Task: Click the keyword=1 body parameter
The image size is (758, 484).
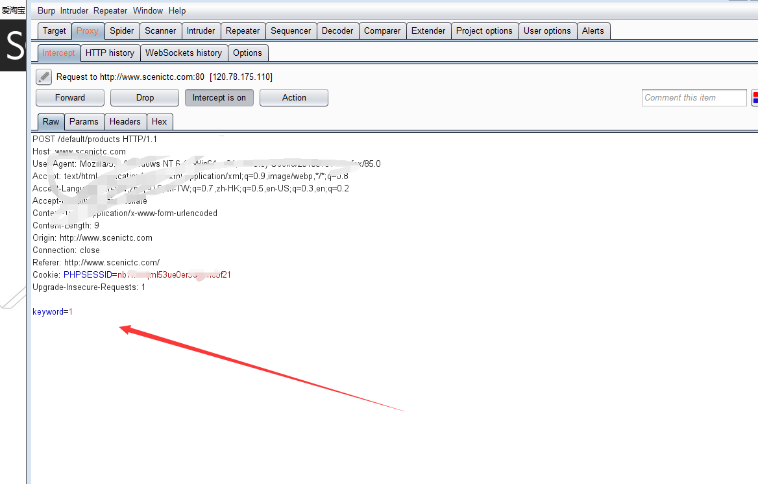Action: pyautogui.click(x=52, y=312)
